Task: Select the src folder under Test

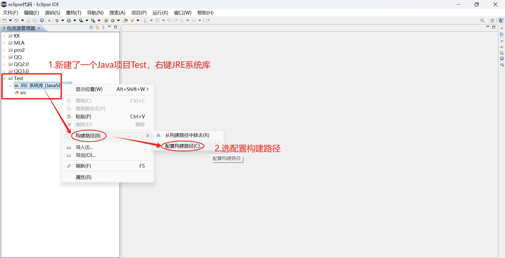Action: click(x=23, y=93)
